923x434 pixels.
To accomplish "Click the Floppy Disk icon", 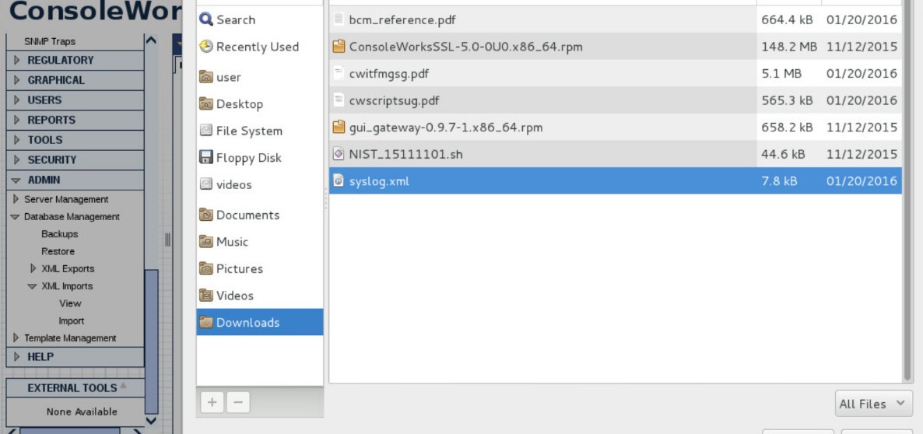I will 206,158.
